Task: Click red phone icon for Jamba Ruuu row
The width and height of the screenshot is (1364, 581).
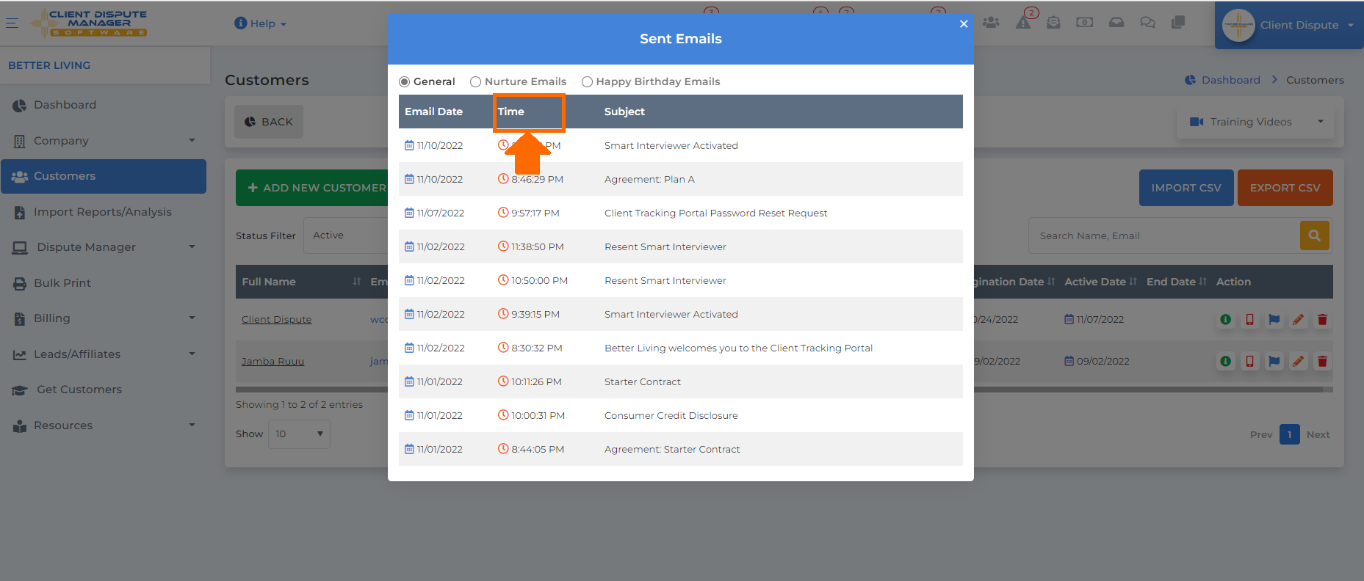Action: coord(1249,361)
